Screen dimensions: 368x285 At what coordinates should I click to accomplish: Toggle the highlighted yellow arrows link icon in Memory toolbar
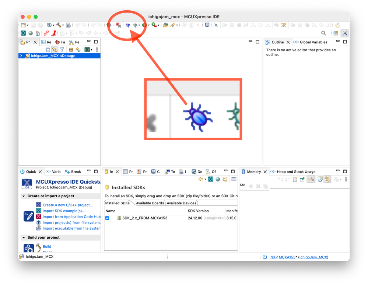(x=327, y=180)
